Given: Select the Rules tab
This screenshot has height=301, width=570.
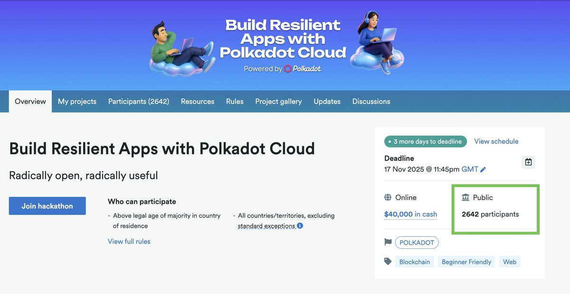Looking at the screenshot, I should coord(235,101).
